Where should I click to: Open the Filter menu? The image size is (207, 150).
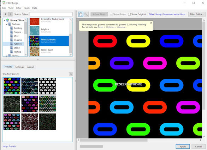19,8
